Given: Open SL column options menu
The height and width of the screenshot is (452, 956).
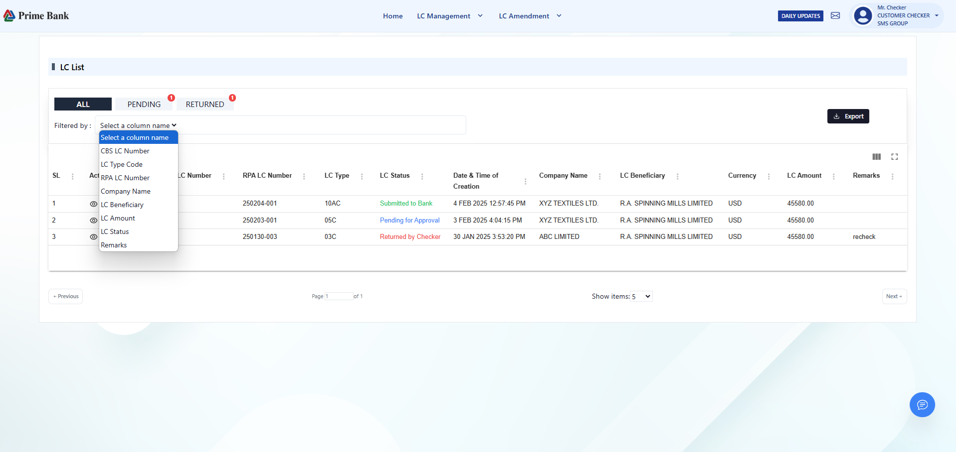Looking at the screenshot, I should (73, 176).
